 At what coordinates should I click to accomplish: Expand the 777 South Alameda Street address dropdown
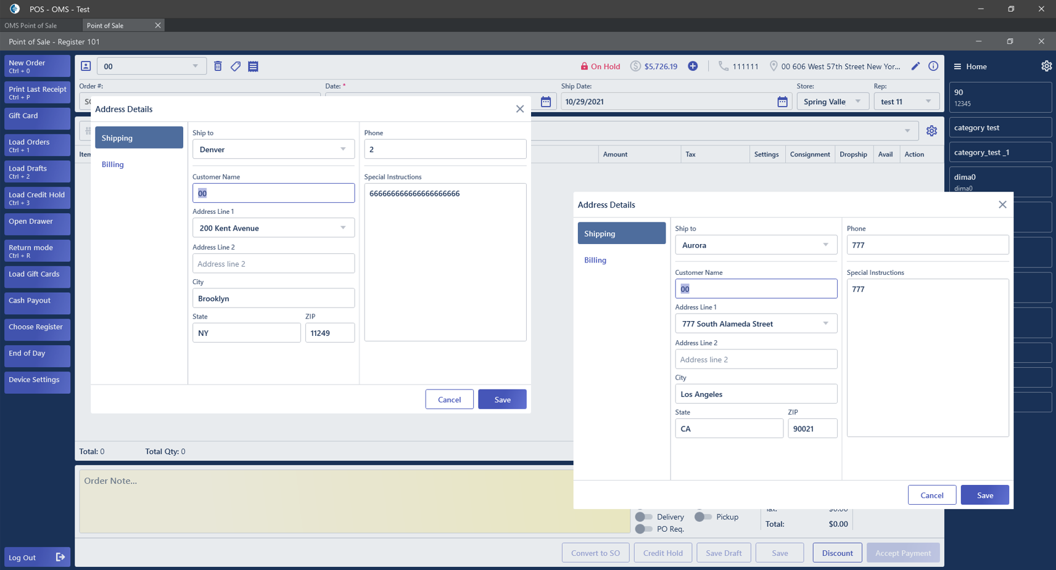tap(825, 324)
